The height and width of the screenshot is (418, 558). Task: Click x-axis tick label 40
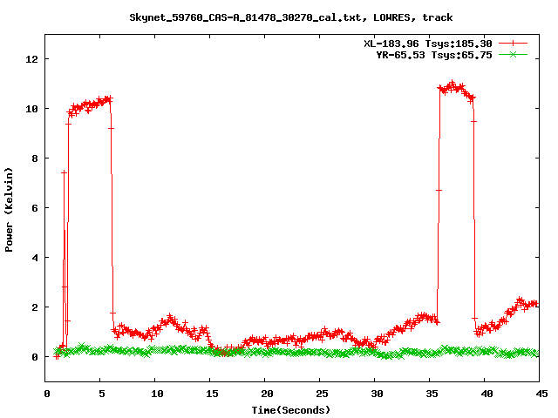(487, 394)
